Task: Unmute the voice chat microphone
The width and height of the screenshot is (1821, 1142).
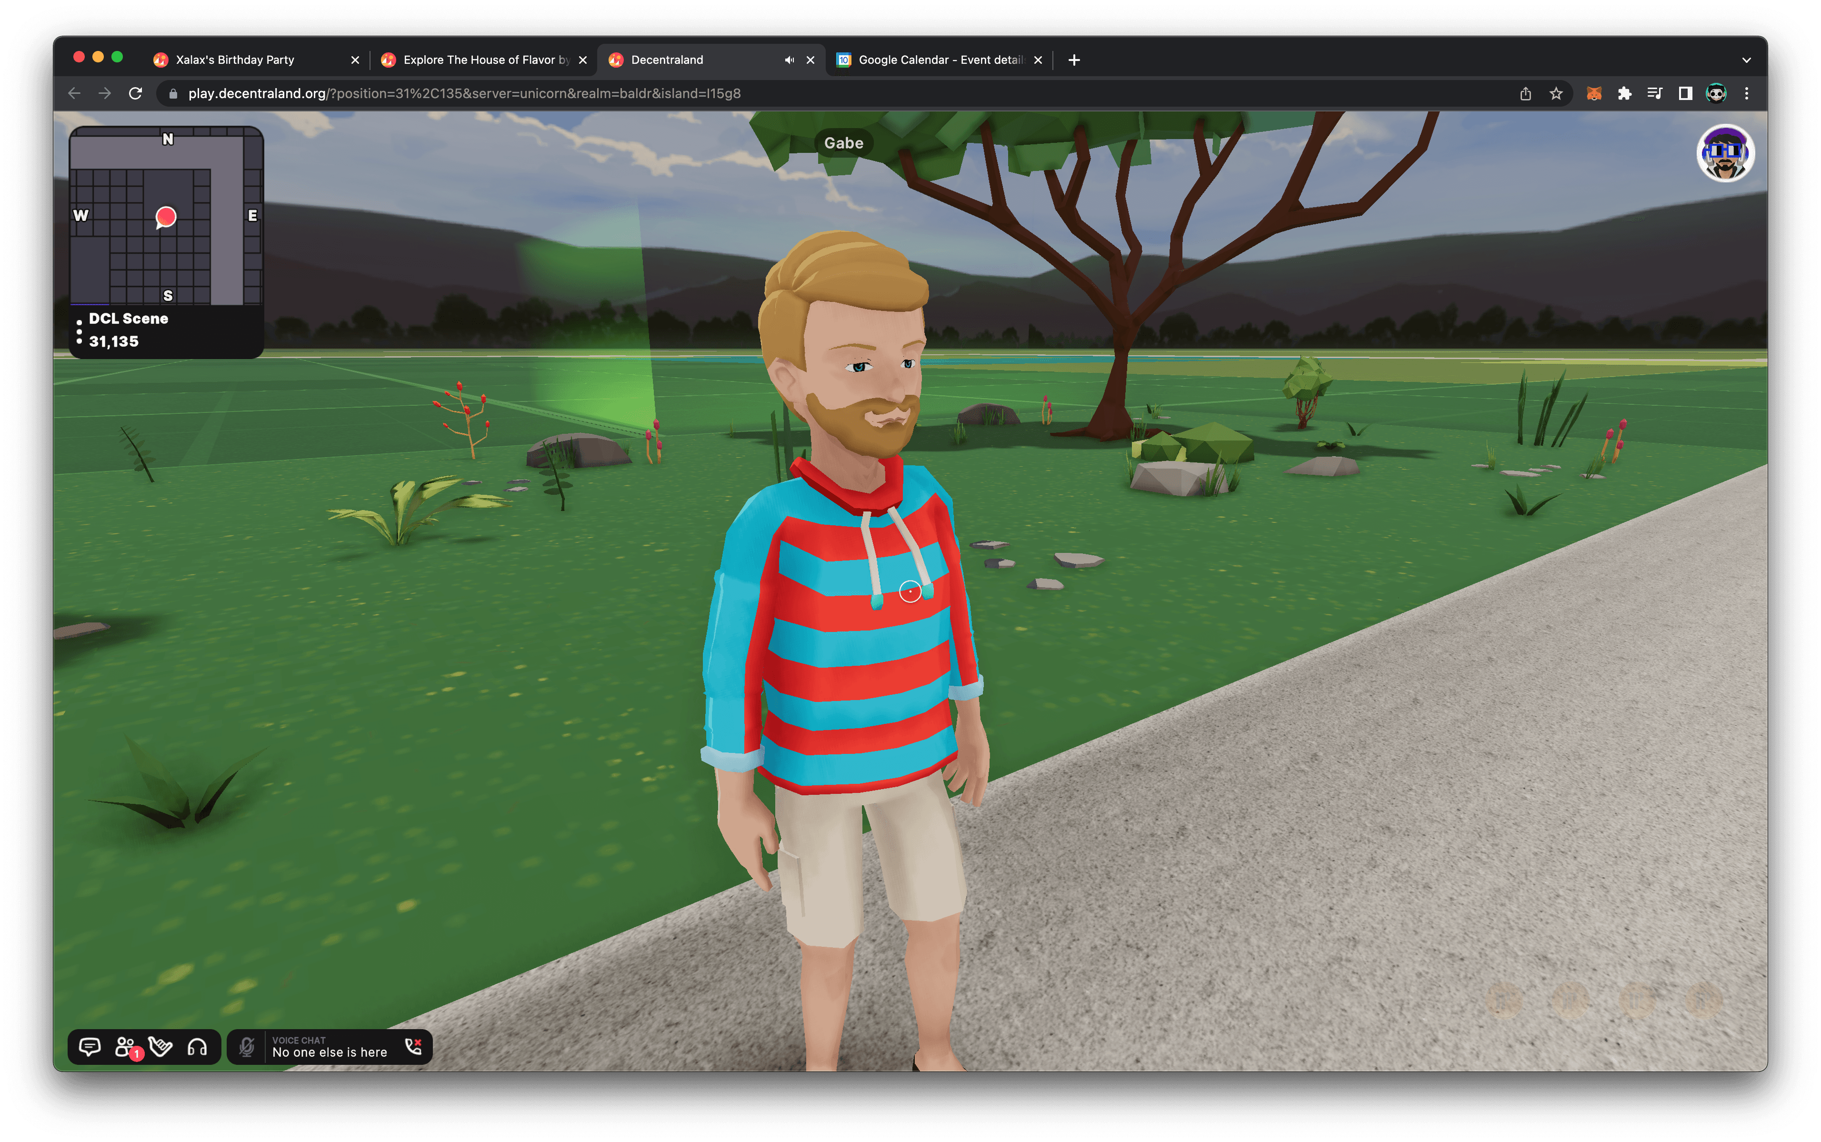Action: pos(246,1047)
